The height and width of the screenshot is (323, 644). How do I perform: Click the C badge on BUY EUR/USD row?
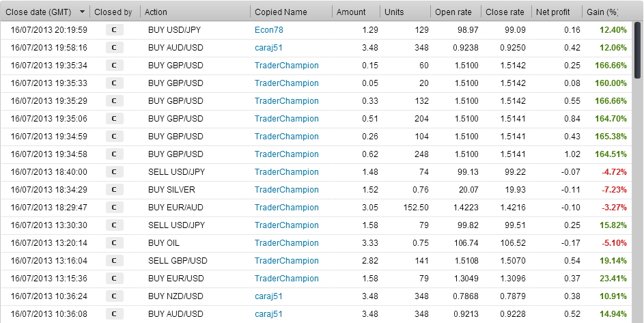pos(114,279)
